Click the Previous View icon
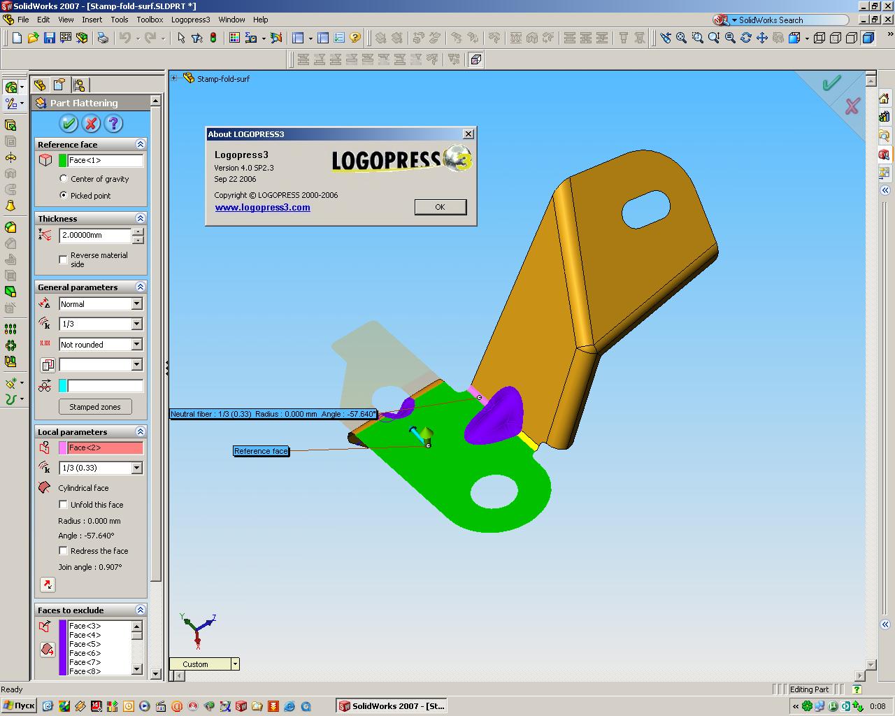The height and width of the screenshot is (716, 895). pos(665,38)
